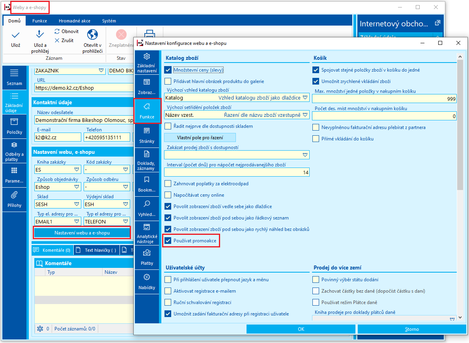The width and height of the screenshot is (469, 343).
Task: Open the Položky sidebar section
Action: 14,126
